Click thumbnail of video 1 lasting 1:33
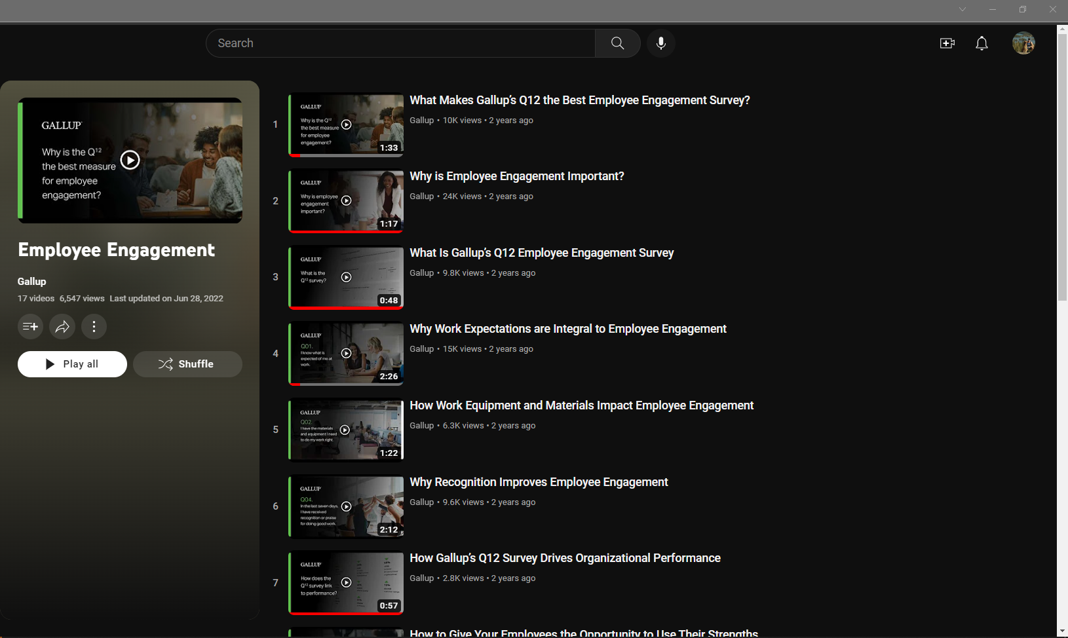 coord(346,124)
